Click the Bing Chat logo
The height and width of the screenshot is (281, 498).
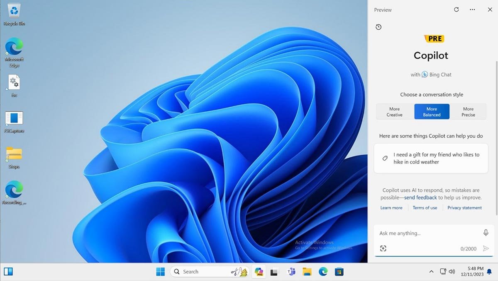(x=425, y=74)
